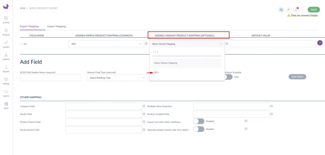Toggle the Attribute Scopable switch
Screen dimensions: 325x155
[228, 77]
